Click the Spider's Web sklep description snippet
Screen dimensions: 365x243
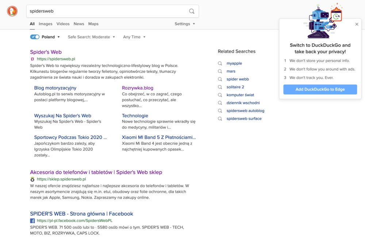coord(109,192)
